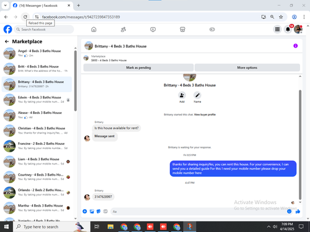Click the Add people icon
310x232 pixels.
[x=182, y=95]
